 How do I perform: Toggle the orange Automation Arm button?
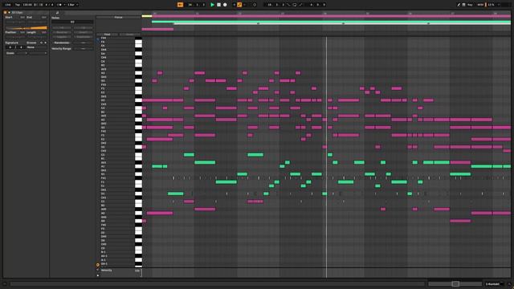239,5
